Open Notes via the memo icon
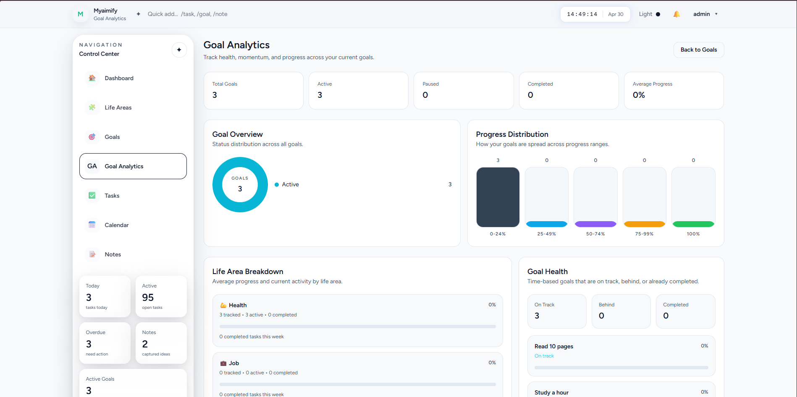This screenshot has height=397, width=797. point(92,254)
